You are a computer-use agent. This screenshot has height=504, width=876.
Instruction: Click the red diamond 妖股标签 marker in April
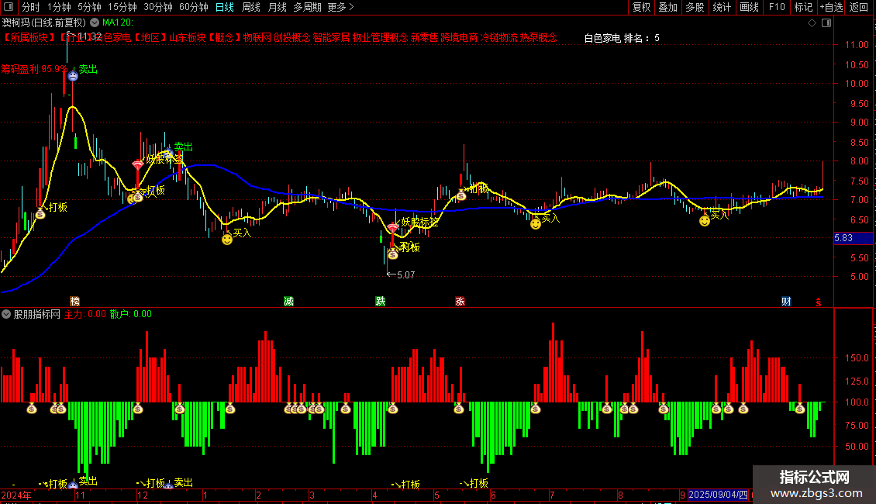(x=393, y=228)
